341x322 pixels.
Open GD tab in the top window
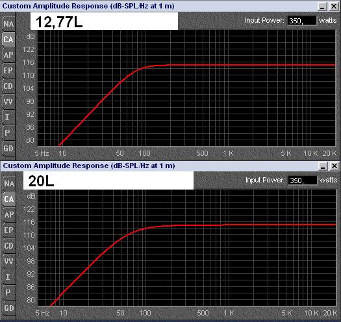8,148
